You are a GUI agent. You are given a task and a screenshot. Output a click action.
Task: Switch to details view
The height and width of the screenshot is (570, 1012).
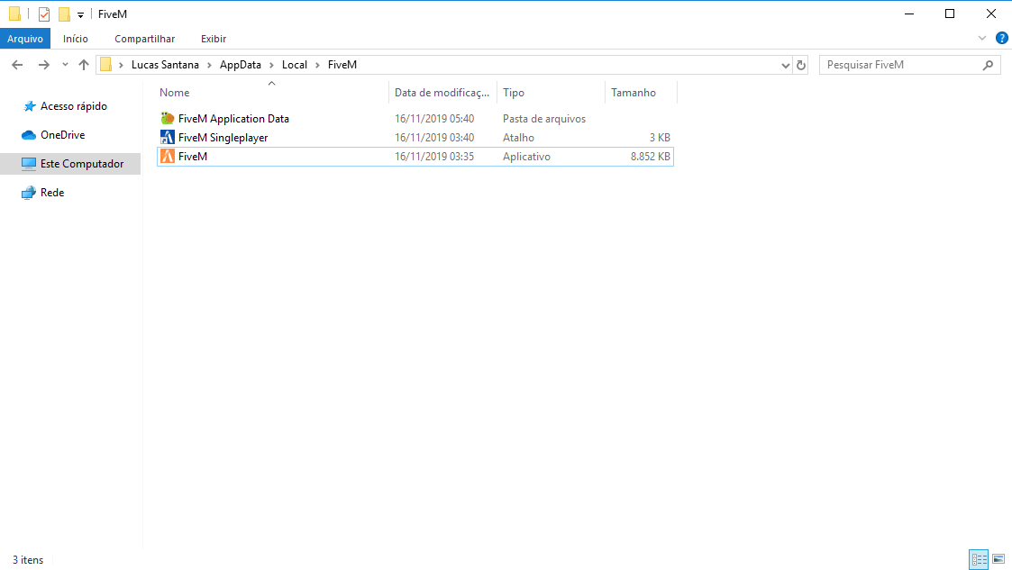[979, 559]
